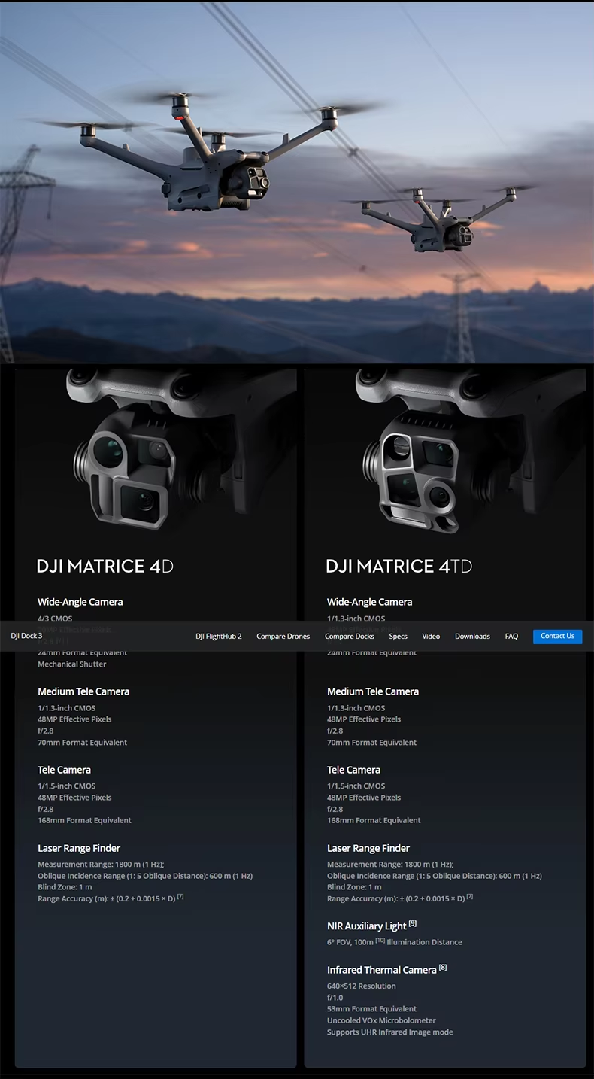Select Downloads in the navigation bar

472,637
